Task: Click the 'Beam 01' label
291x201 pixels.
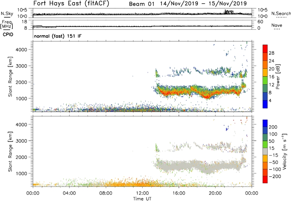Action: click(x=141, y=4)
